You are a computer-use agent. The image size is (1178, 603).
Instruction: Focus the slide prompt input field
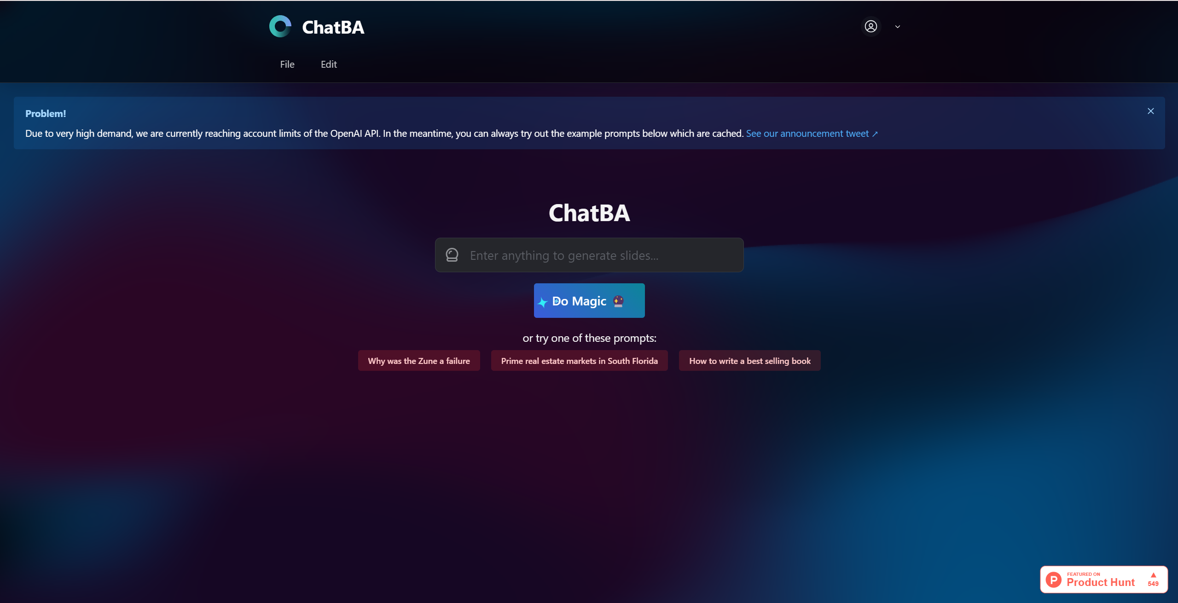pos(589,255)
